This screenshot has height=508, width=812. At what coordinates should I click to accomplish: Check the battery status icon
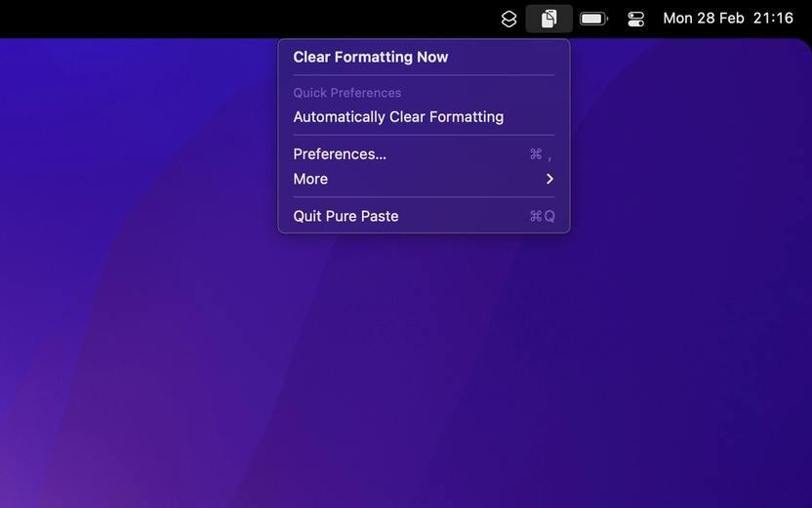pos(593,19)
